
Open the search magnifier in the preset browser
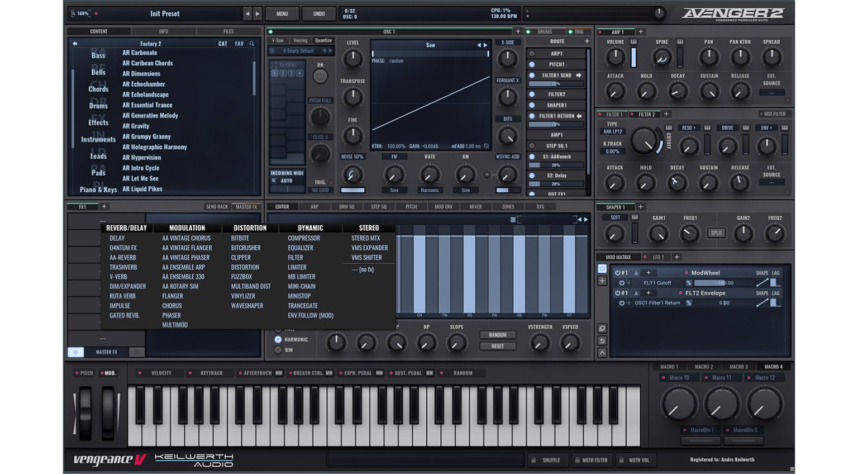(251, 43)
